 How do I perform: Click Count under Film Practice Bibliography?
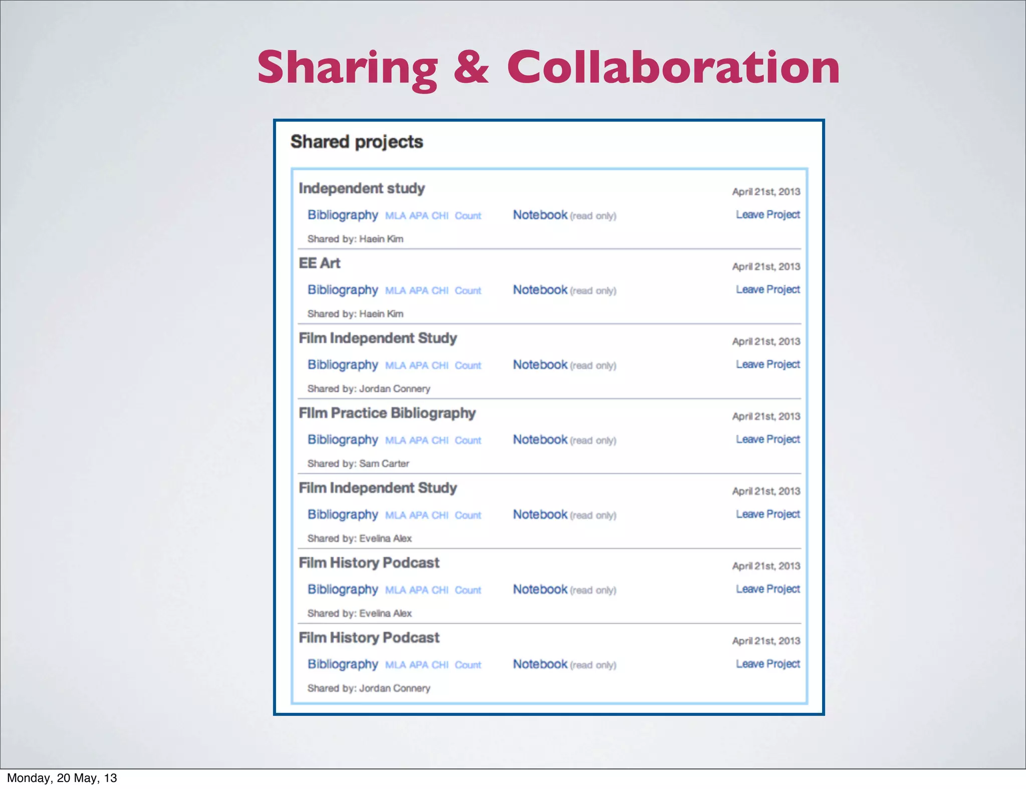pos(468,441)
